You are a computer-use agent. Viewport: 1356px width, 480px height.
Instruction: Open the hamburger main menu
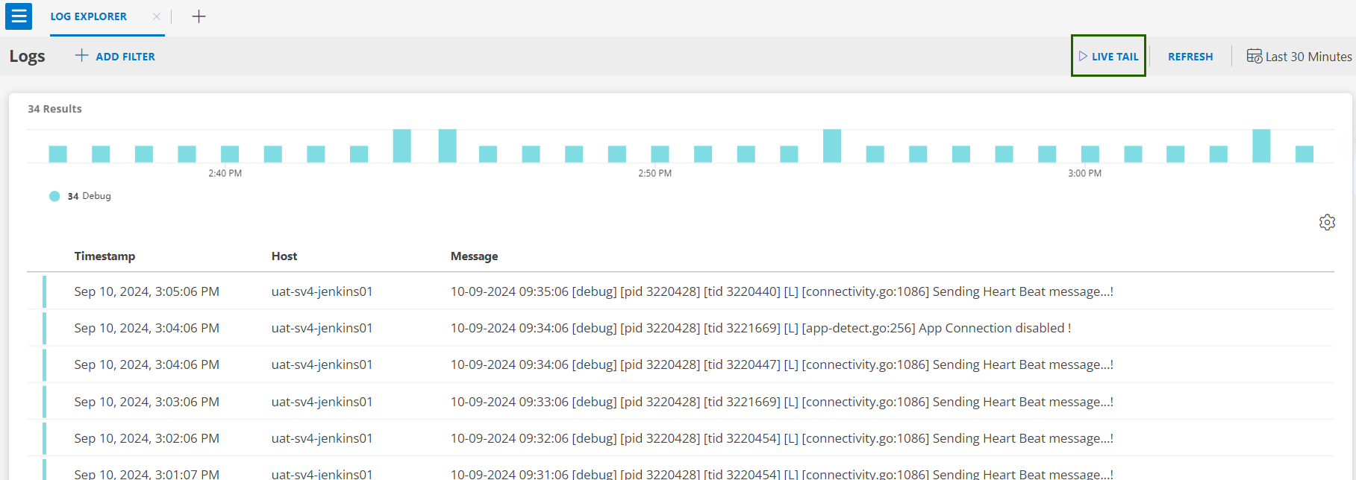19,16
